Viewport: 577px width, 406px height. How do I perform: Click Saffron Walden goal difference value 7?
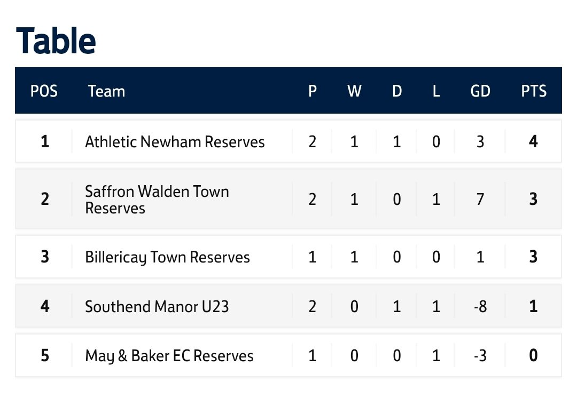pyautogui.click(x=480, y=199)
